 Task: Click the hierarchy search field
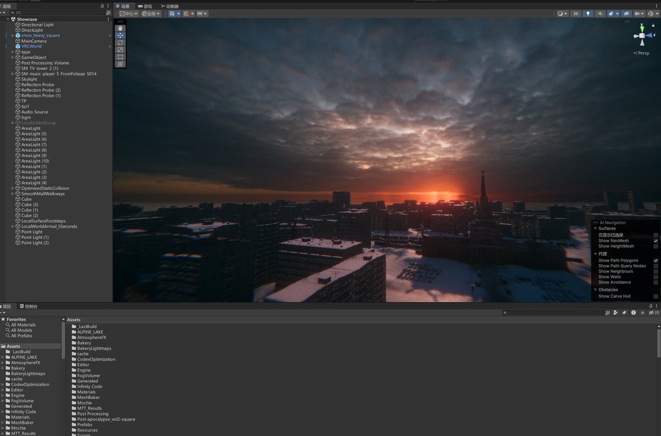(x=57, y=12)
